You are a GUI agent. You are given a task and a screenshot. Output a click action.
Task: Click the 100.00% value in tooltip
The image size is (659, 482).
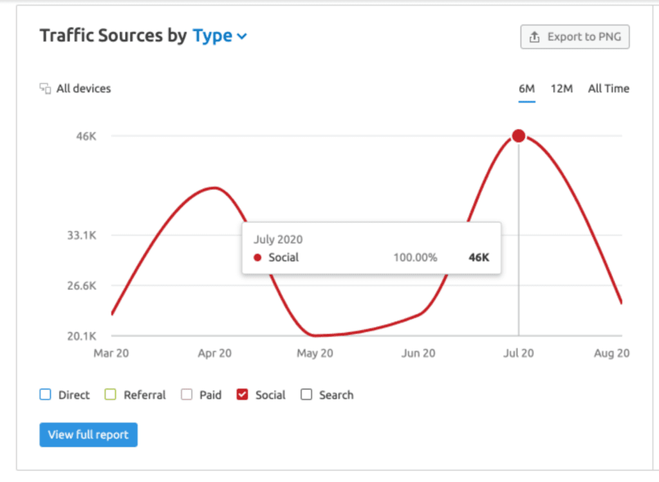(415, 257)
